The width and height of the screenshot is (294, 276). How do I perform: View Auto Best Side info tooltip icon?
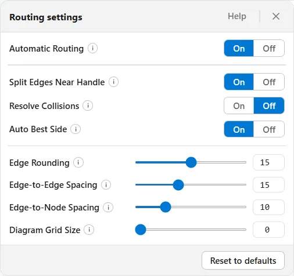[x=76, y=129]
